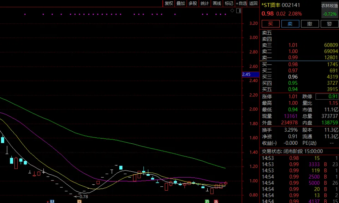This screenshot has width=339, height=203.
Task: Select the 画线 drawing tool
Action: click(217, 4)
